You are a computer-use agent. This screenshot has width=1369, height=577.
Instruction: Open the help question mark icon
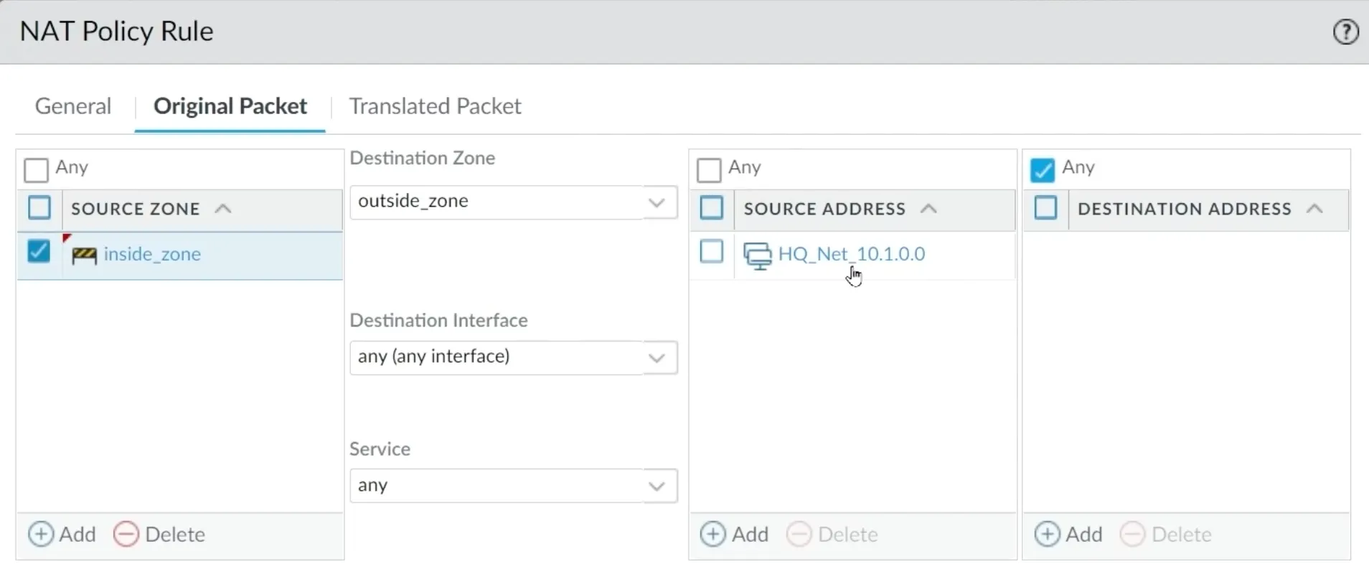(x=1345, y=32)
